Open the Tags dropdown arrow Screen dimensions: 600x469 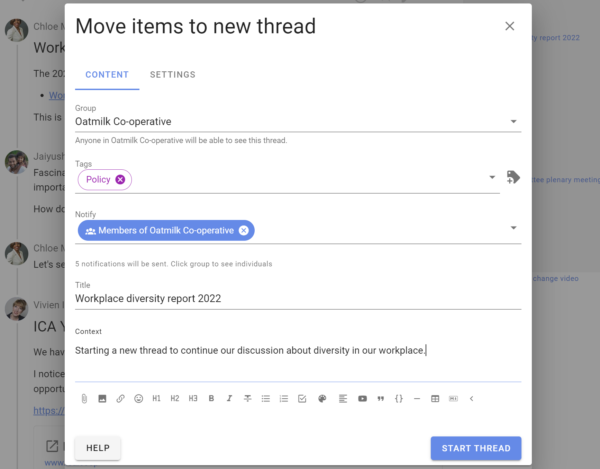pyautogui.click(x=492, y=177)
